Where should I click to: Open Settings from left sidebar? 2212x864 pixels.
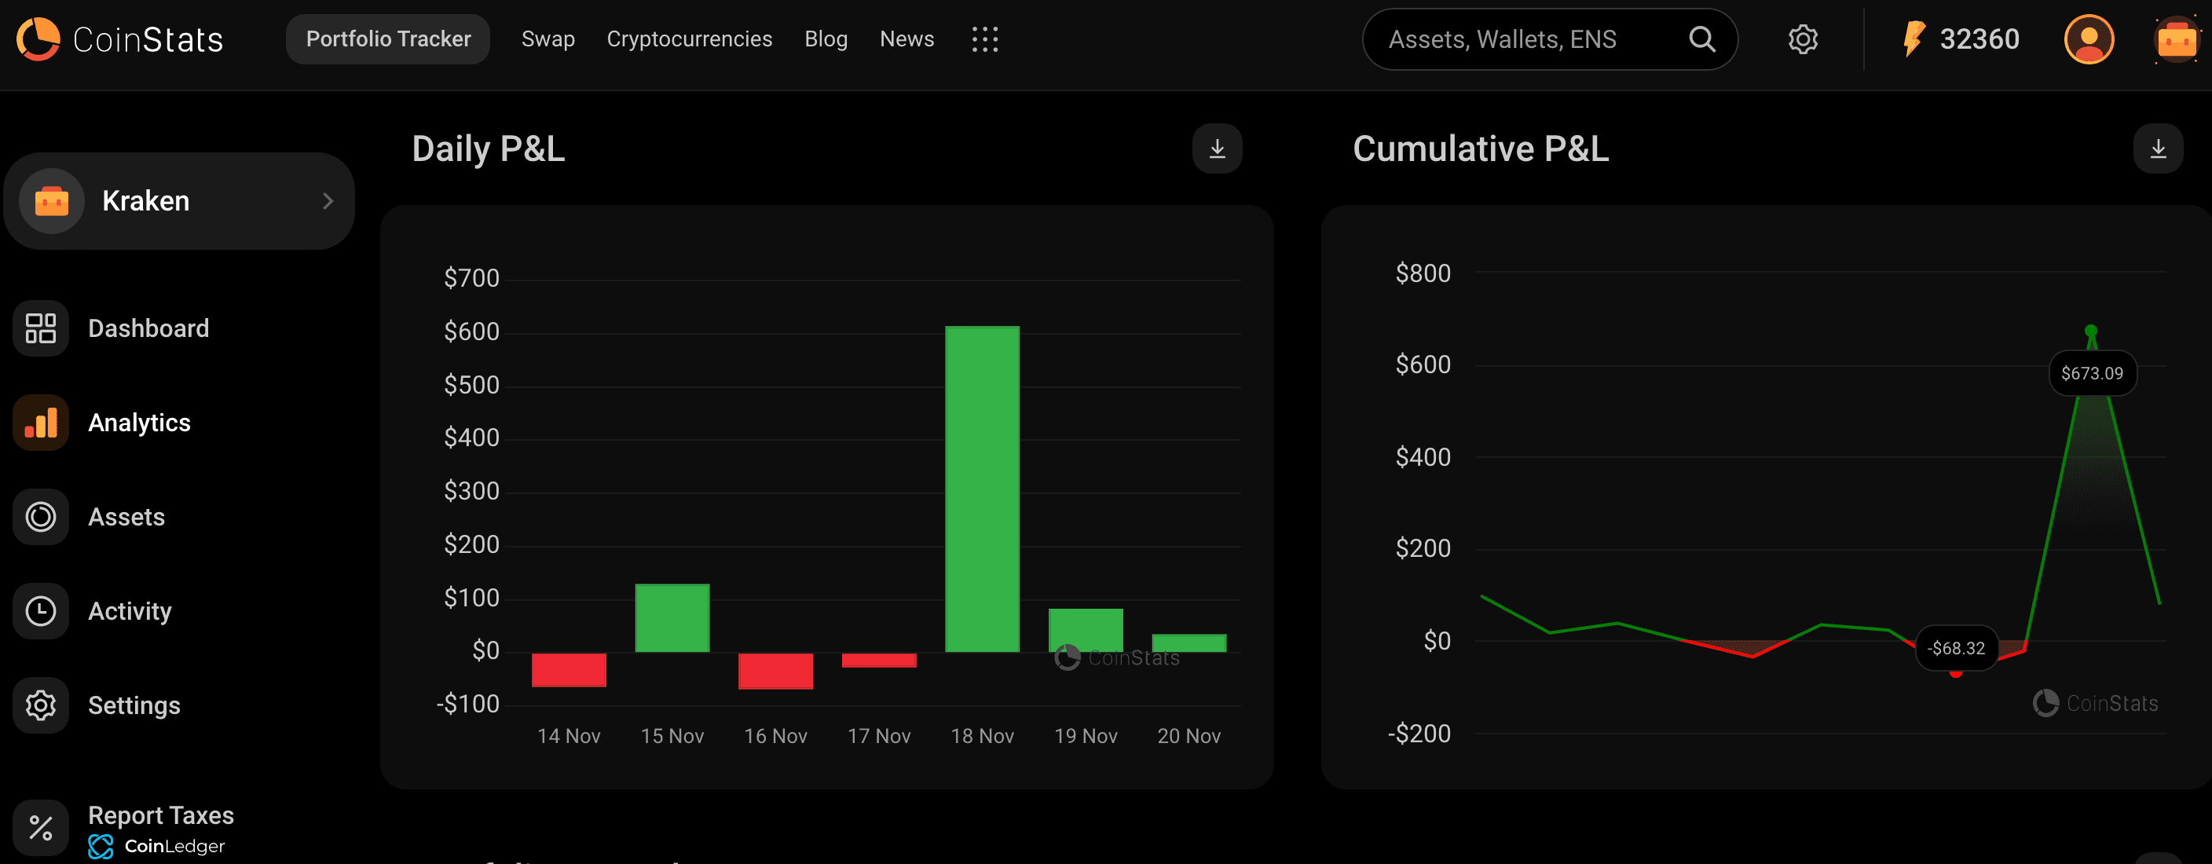(134, 705)
